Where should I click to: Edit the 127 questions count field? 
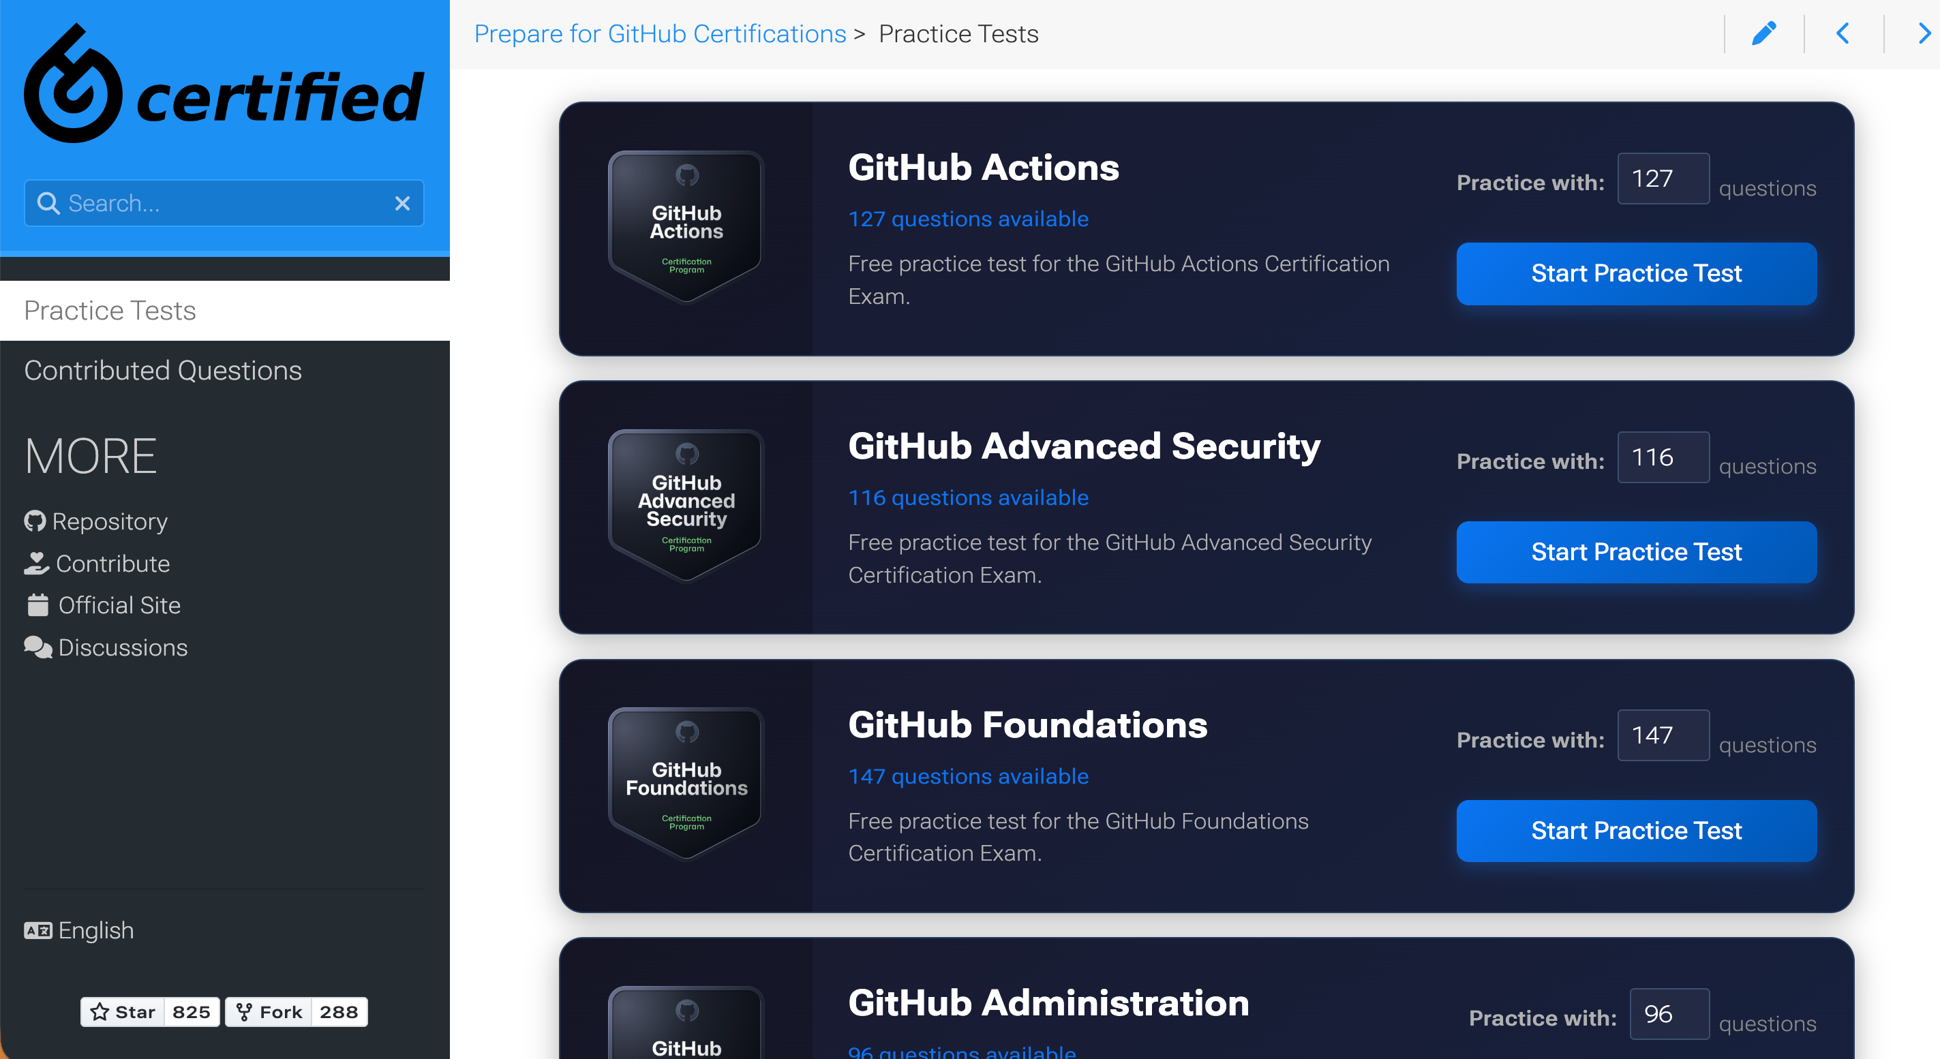click(x=1663, y=179)
